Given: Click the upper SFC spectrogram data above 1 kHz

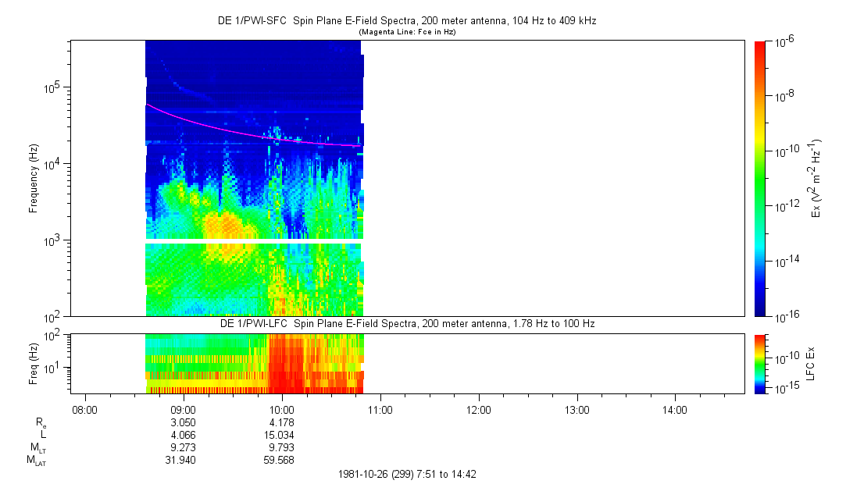Looking at the screenshot, I should [255, 140].
